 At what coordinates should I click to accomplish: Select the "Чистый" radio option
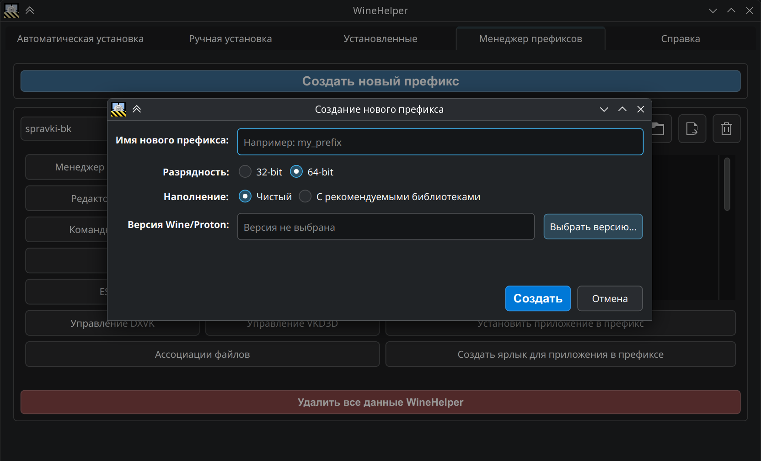[245, 196]
